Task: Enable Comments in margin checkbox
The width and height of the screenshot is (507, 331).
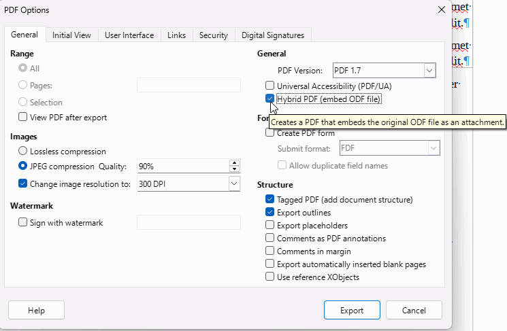Action: (269, 251)
